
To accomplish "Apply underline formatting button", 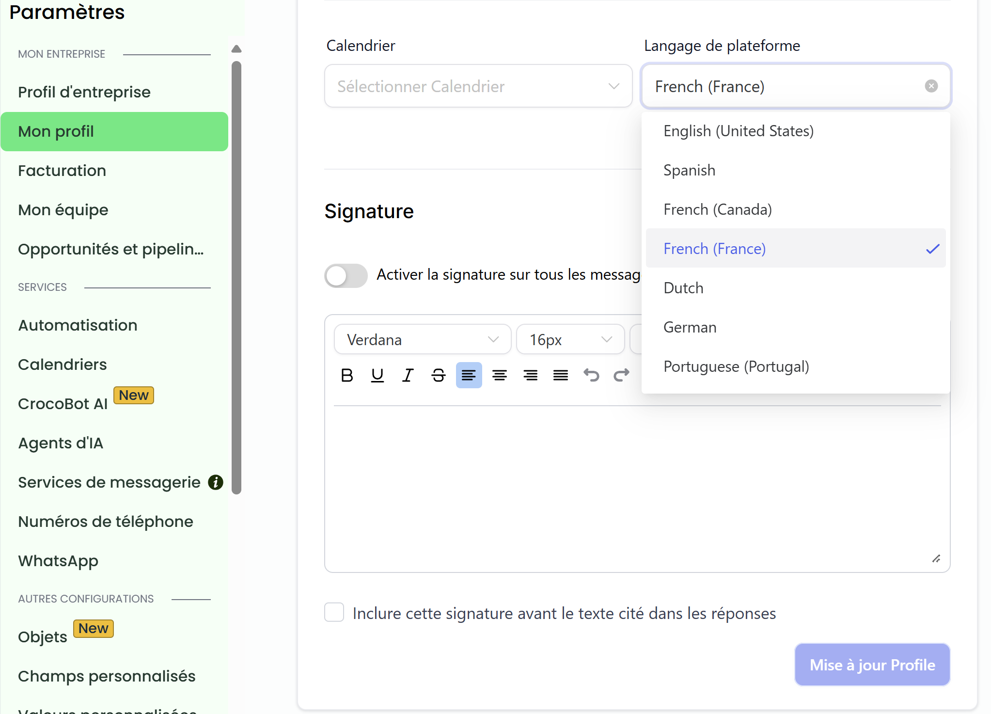I will click(378, 375).
